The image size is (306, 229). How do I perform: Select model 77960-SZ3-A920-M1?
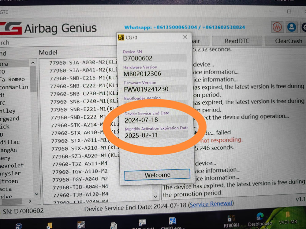(x=85, y=156)
